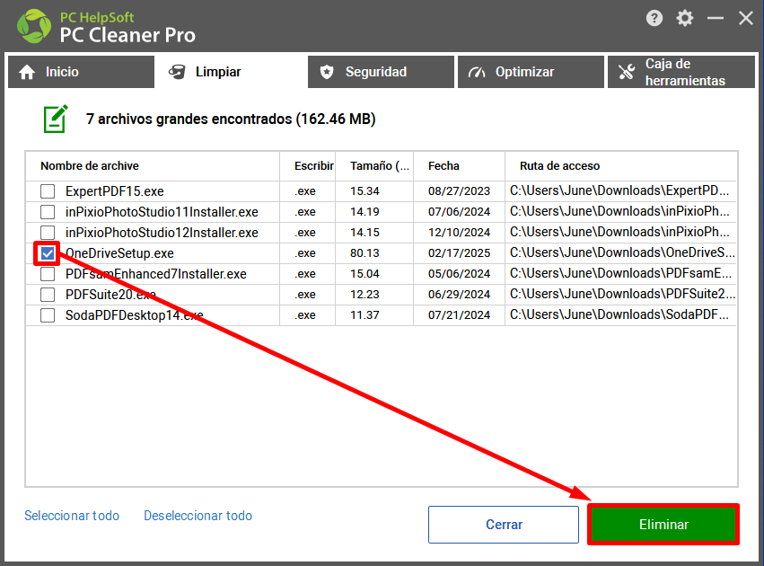
Task: Switch to the Inicio tab
Action: 82,72
